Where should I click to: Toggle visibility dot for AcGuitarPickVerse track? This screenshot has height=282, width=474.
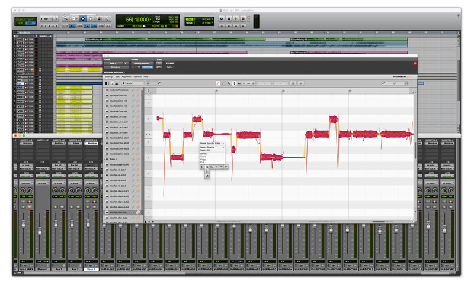(x=107, y=90)
